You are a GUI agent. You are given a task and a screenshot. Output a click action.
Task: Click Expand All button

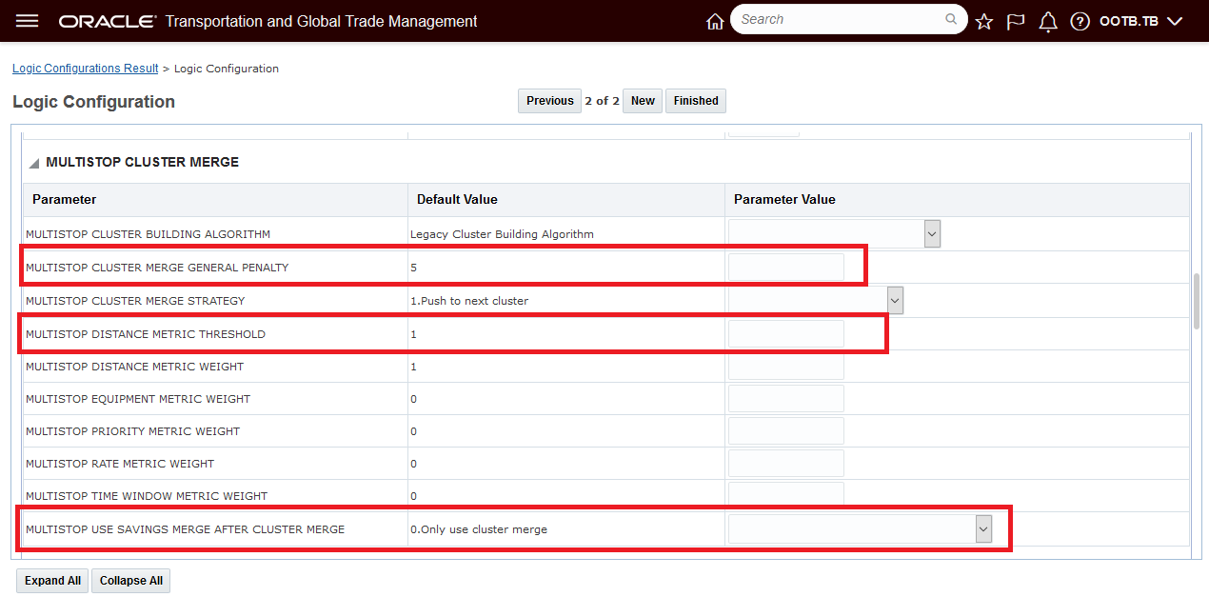point(52,581)
